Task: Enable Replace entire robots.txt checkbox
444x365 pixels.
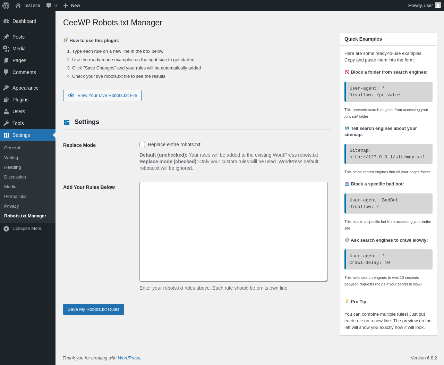Action: point(142,144)
